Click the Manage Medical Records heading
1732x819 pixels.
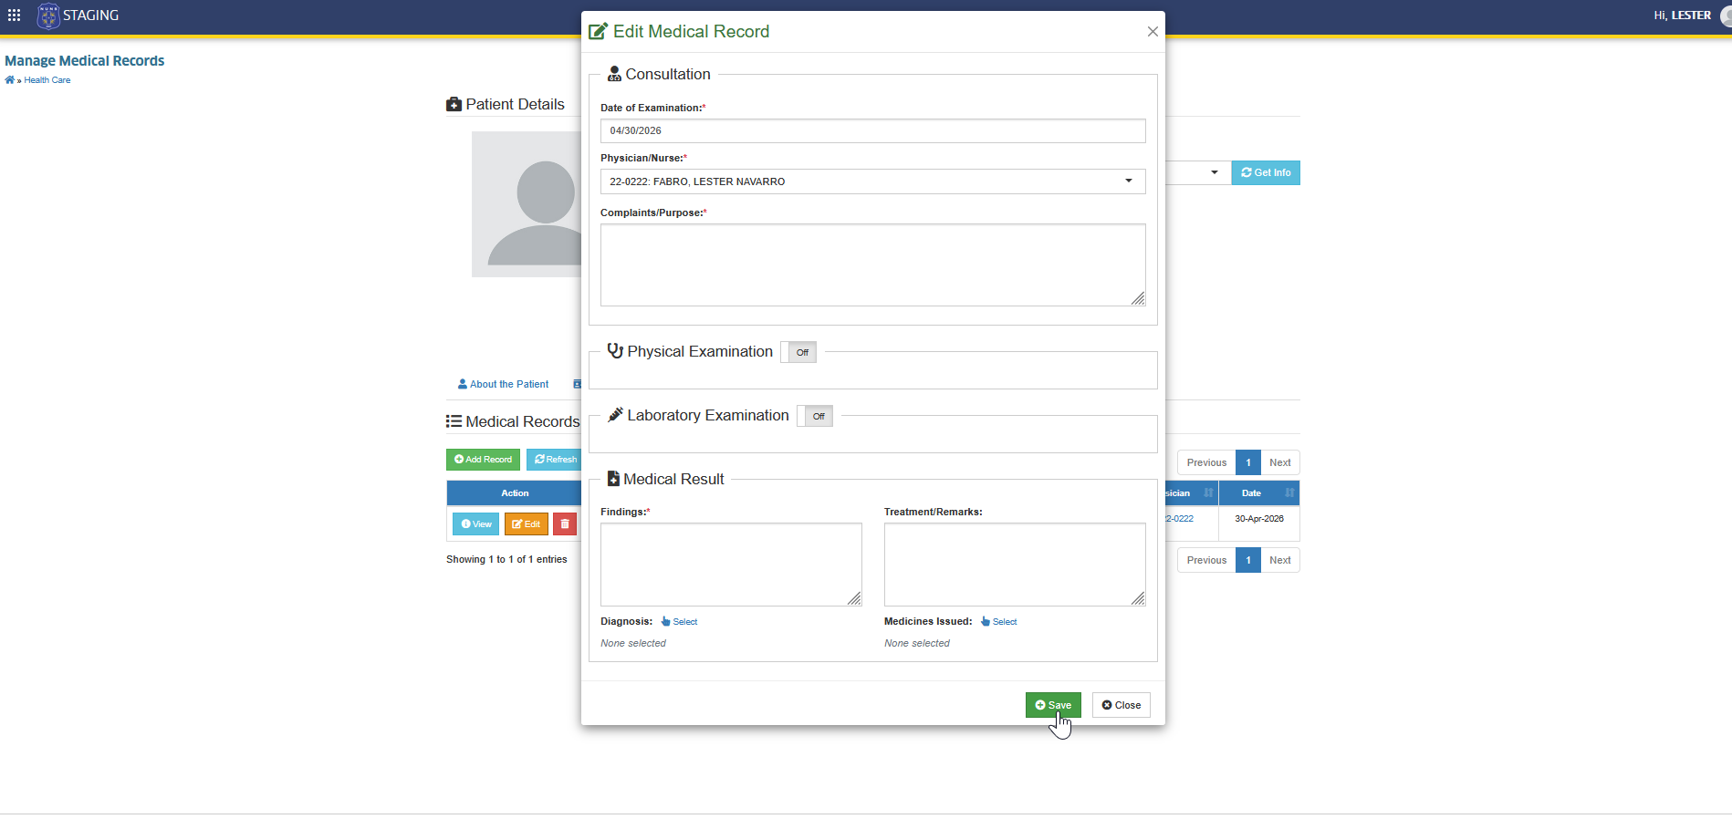click(85, 61)
